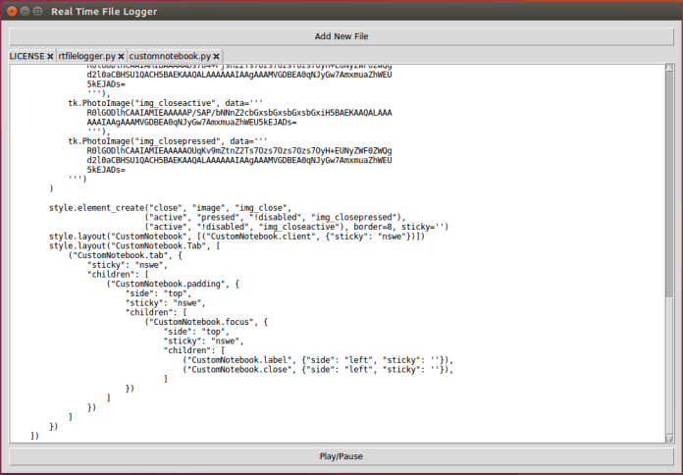This screenshot has width=683, height=475.
Task: Click the text 'style.element_create("close"'
Action: tap(117, 208)
